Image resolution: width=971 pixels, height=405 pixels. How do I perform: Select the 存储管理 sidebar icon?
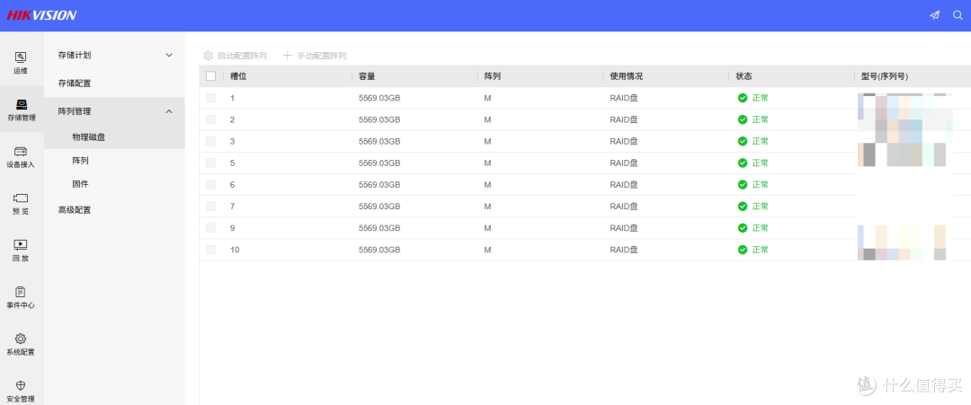[x=21, y=110]
